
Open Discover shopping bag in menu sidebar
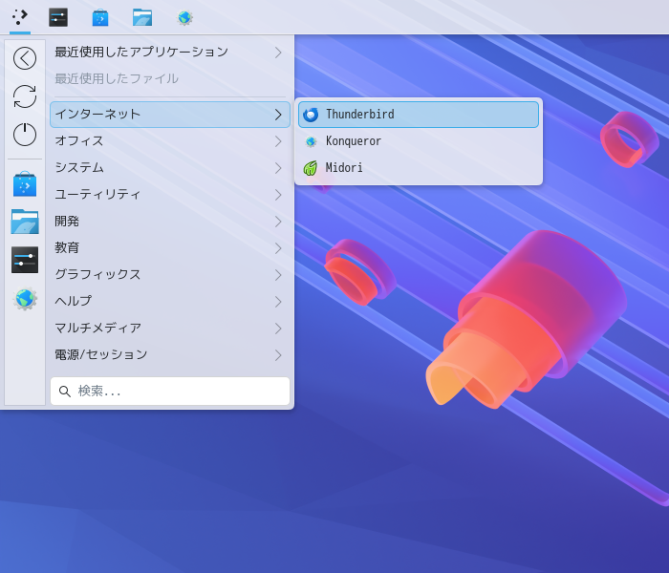click(x=25, y=184)
